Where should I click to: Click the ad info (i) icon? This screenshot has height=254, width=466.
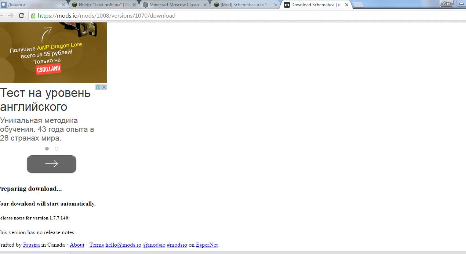(98, 87)
